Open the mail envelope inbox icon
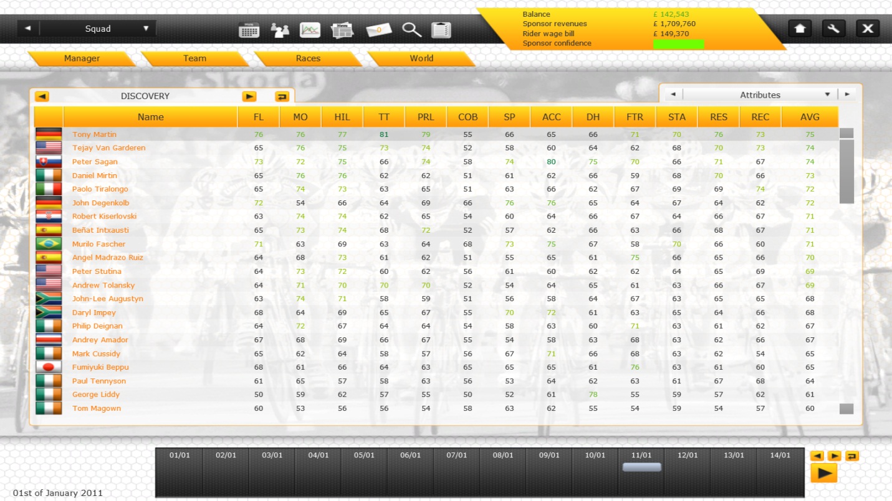The width and height of the screenshot is (892, 501). click(x=378, y=30)
